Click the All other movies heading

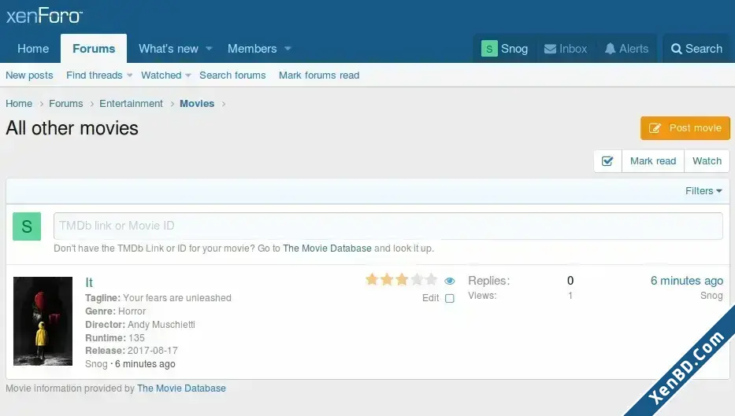pos(72,128)
